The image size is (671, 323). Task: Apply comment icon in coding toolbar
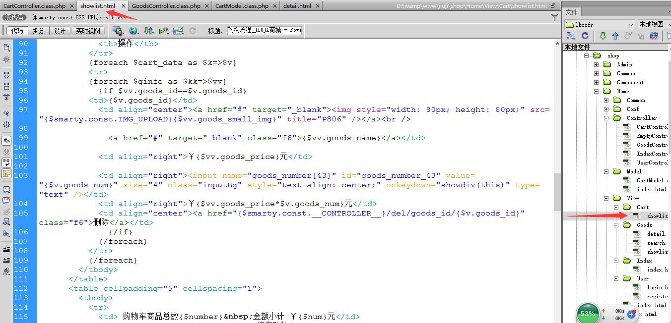point(6,189)
